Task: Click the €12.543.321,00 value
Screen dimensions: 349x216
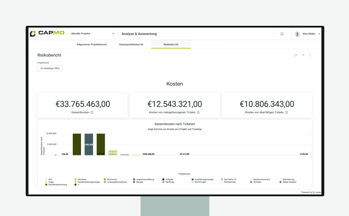Action: pyautogui.click(x=175, y=104)
